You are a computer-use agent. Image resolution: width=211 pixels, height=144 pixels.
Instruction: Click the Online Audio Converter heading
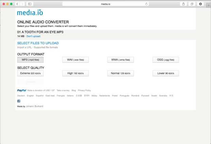tap(43, 22)
